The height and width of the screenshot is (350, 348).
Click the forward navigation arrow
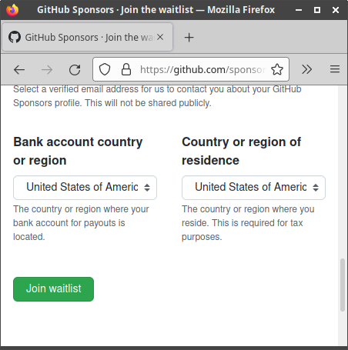[47, 69]
